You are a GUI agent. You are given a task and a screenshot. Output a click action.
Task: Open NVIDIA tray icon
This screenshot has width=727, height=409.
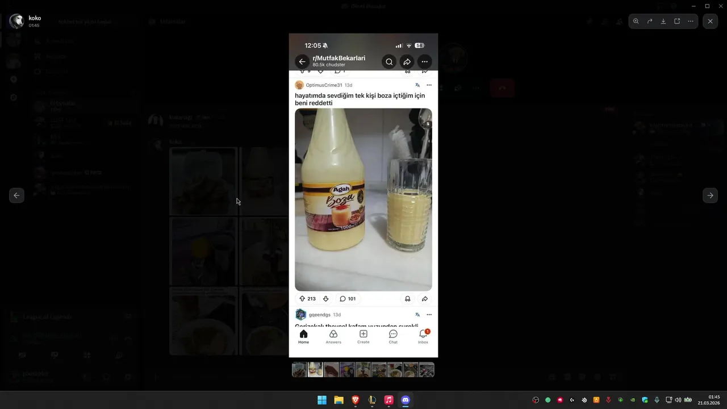[x=633, y=400]
